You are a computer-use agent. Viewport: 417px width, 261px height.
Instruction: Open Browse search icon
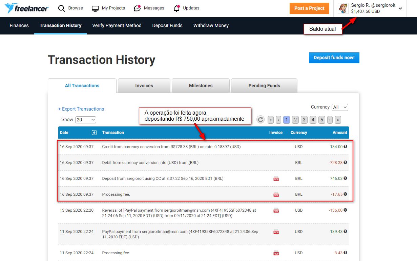point(61,8)
